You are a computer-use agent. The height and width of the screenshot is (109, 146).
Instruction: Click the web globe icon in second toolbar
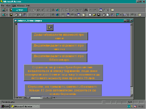(57, 15)
